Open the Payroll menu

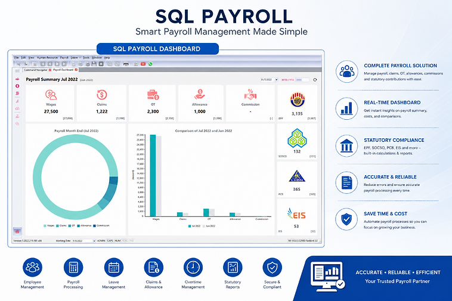tap(64, 58)
